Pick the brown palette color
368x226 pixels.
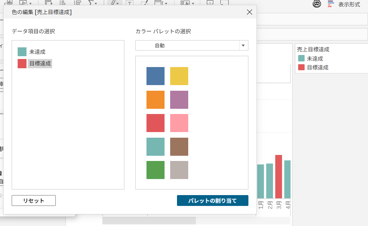tap(179, 147)
